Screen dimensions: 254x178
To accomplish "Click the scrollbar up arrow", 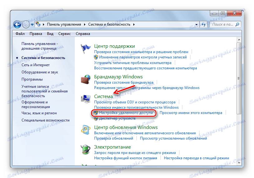I will point(239,40).
